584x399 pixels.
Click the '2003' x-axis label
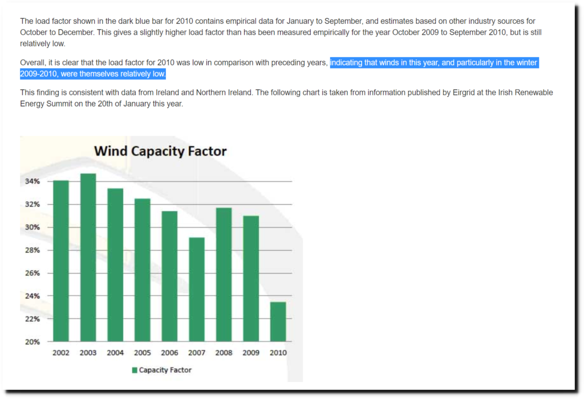point(88,353)
